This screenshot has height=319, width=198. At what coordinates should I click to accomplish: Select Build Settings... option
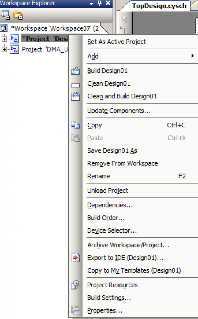[109, 298]
